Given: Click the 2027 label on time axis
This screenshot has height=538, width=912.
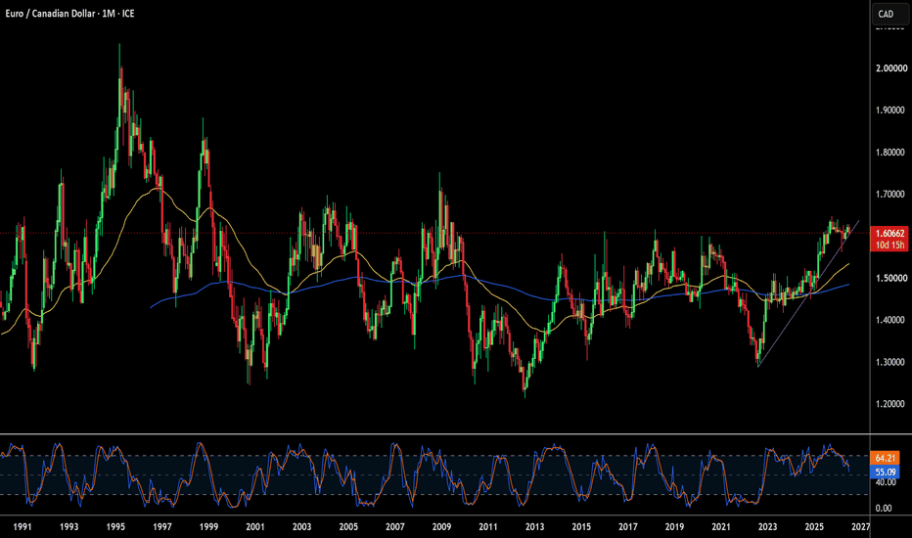Looking at the screenshot, I should pyautogui.click(x=861, y=526).
